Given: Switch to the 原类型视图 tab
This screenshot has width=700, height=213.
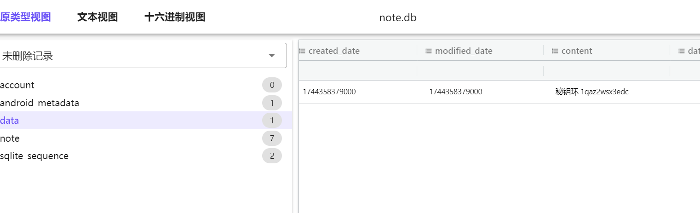Looking at the screenshot, I should coord(25,17).
